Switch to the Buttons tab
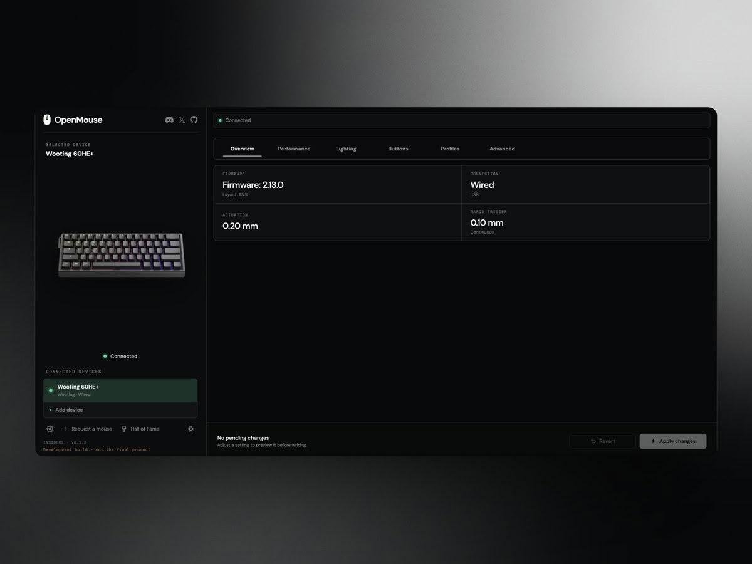Viewport: 752px width, 564px height. (x=398, y=149)
